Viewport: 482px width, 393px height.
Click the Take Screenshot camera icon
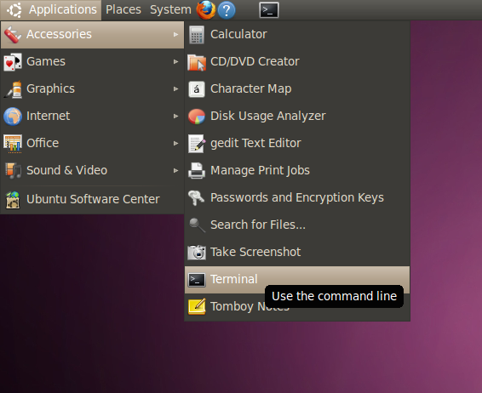pyautogui.click(x=197, y=253)
